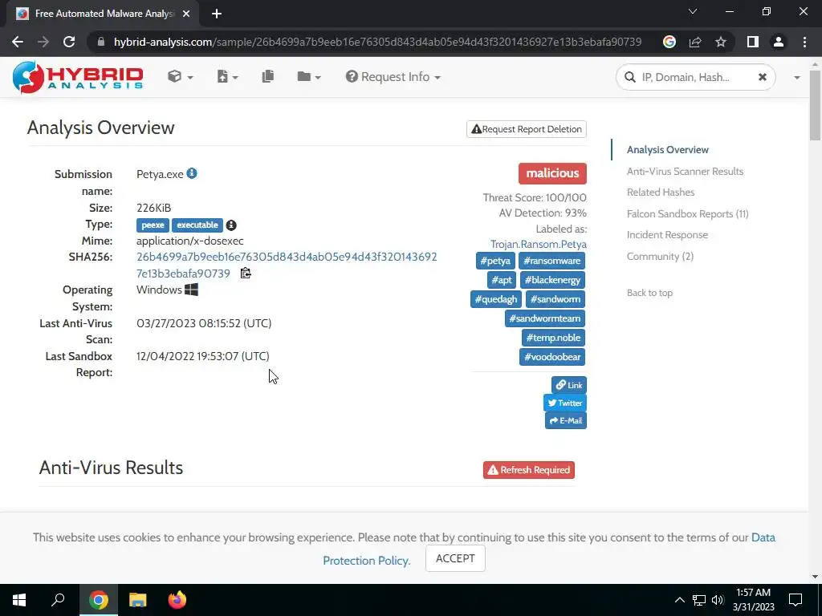Copy SHA256 hash with clipboard icon
Image resolution: width=822 pixels, height=616 pixels.
246,274
